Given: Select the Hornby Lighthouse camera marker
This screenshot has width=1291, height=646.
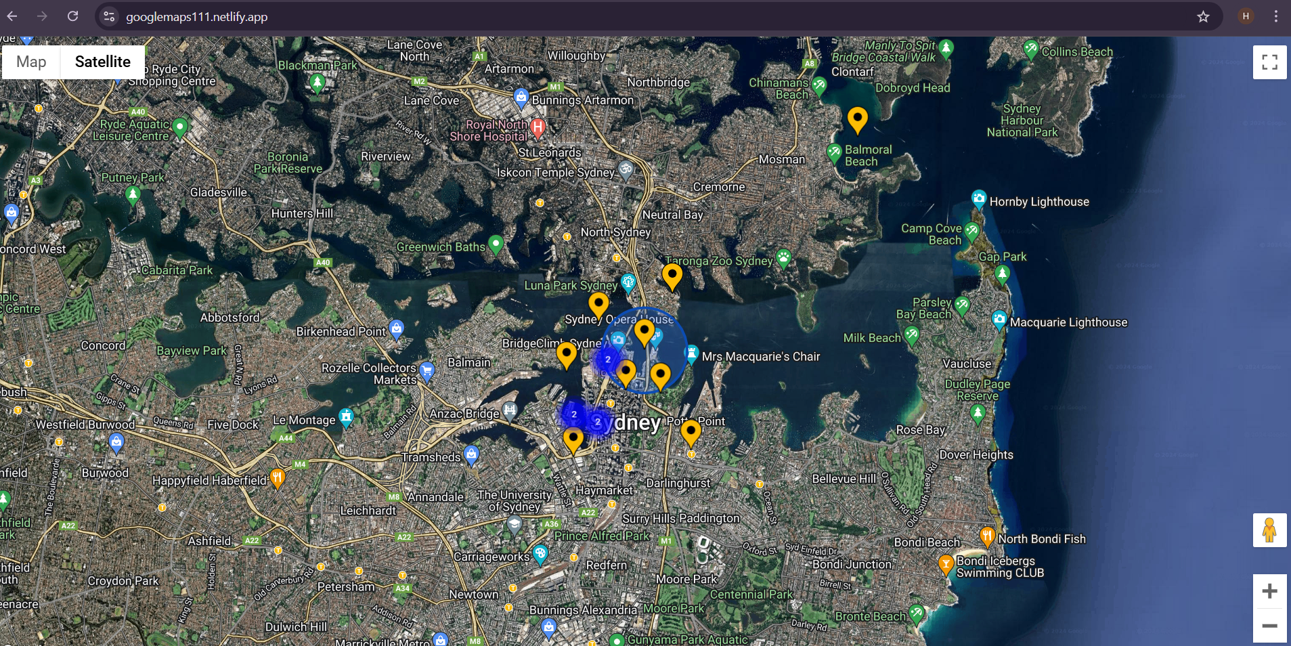Looking at the screenshot, I should pyautogui.click(x=979, y=200).
